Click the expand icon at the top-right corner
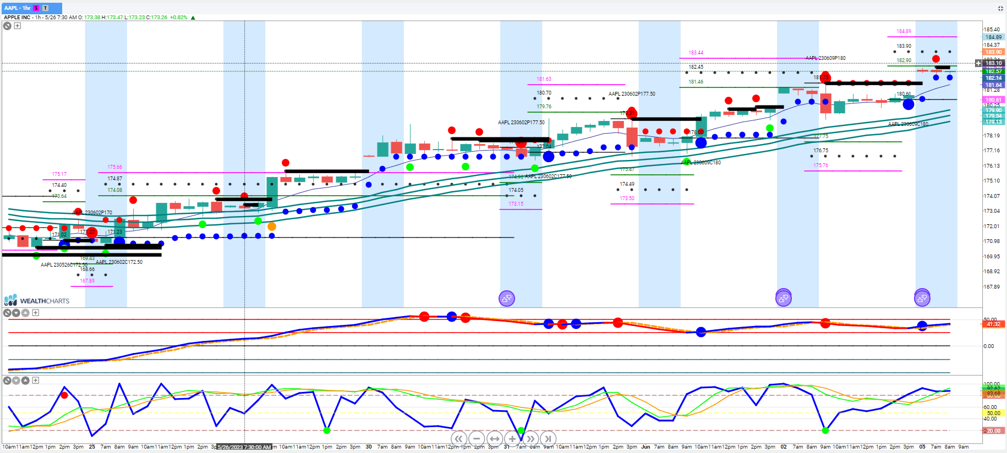 pyautogui.click(x=1000, y=8)
